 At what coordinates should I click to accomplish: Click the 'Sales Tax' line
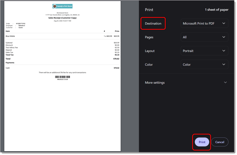(x=63, y=53)
